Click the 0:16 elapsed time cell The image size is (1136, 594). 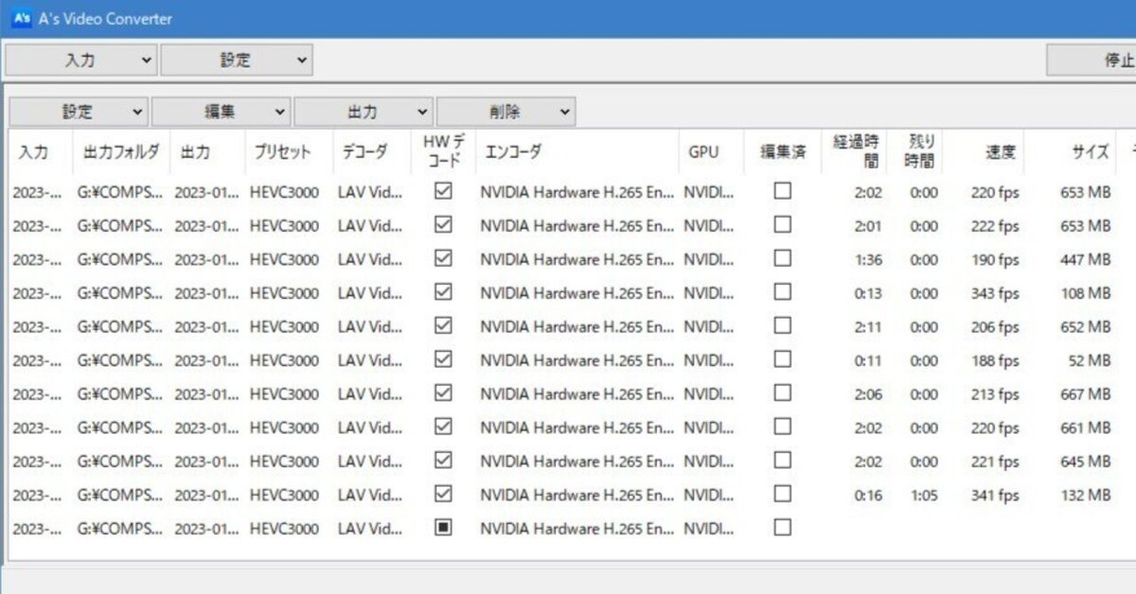point(868,496)
